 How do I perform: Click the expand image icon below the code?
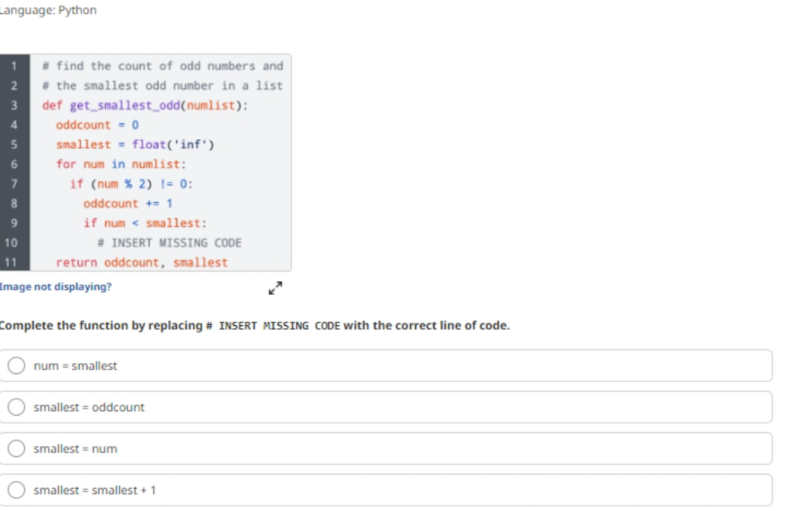click(x=275, y=288)
